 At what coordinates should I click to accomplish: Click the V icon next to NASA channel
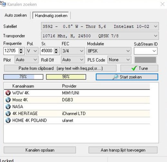click(8, 107)
